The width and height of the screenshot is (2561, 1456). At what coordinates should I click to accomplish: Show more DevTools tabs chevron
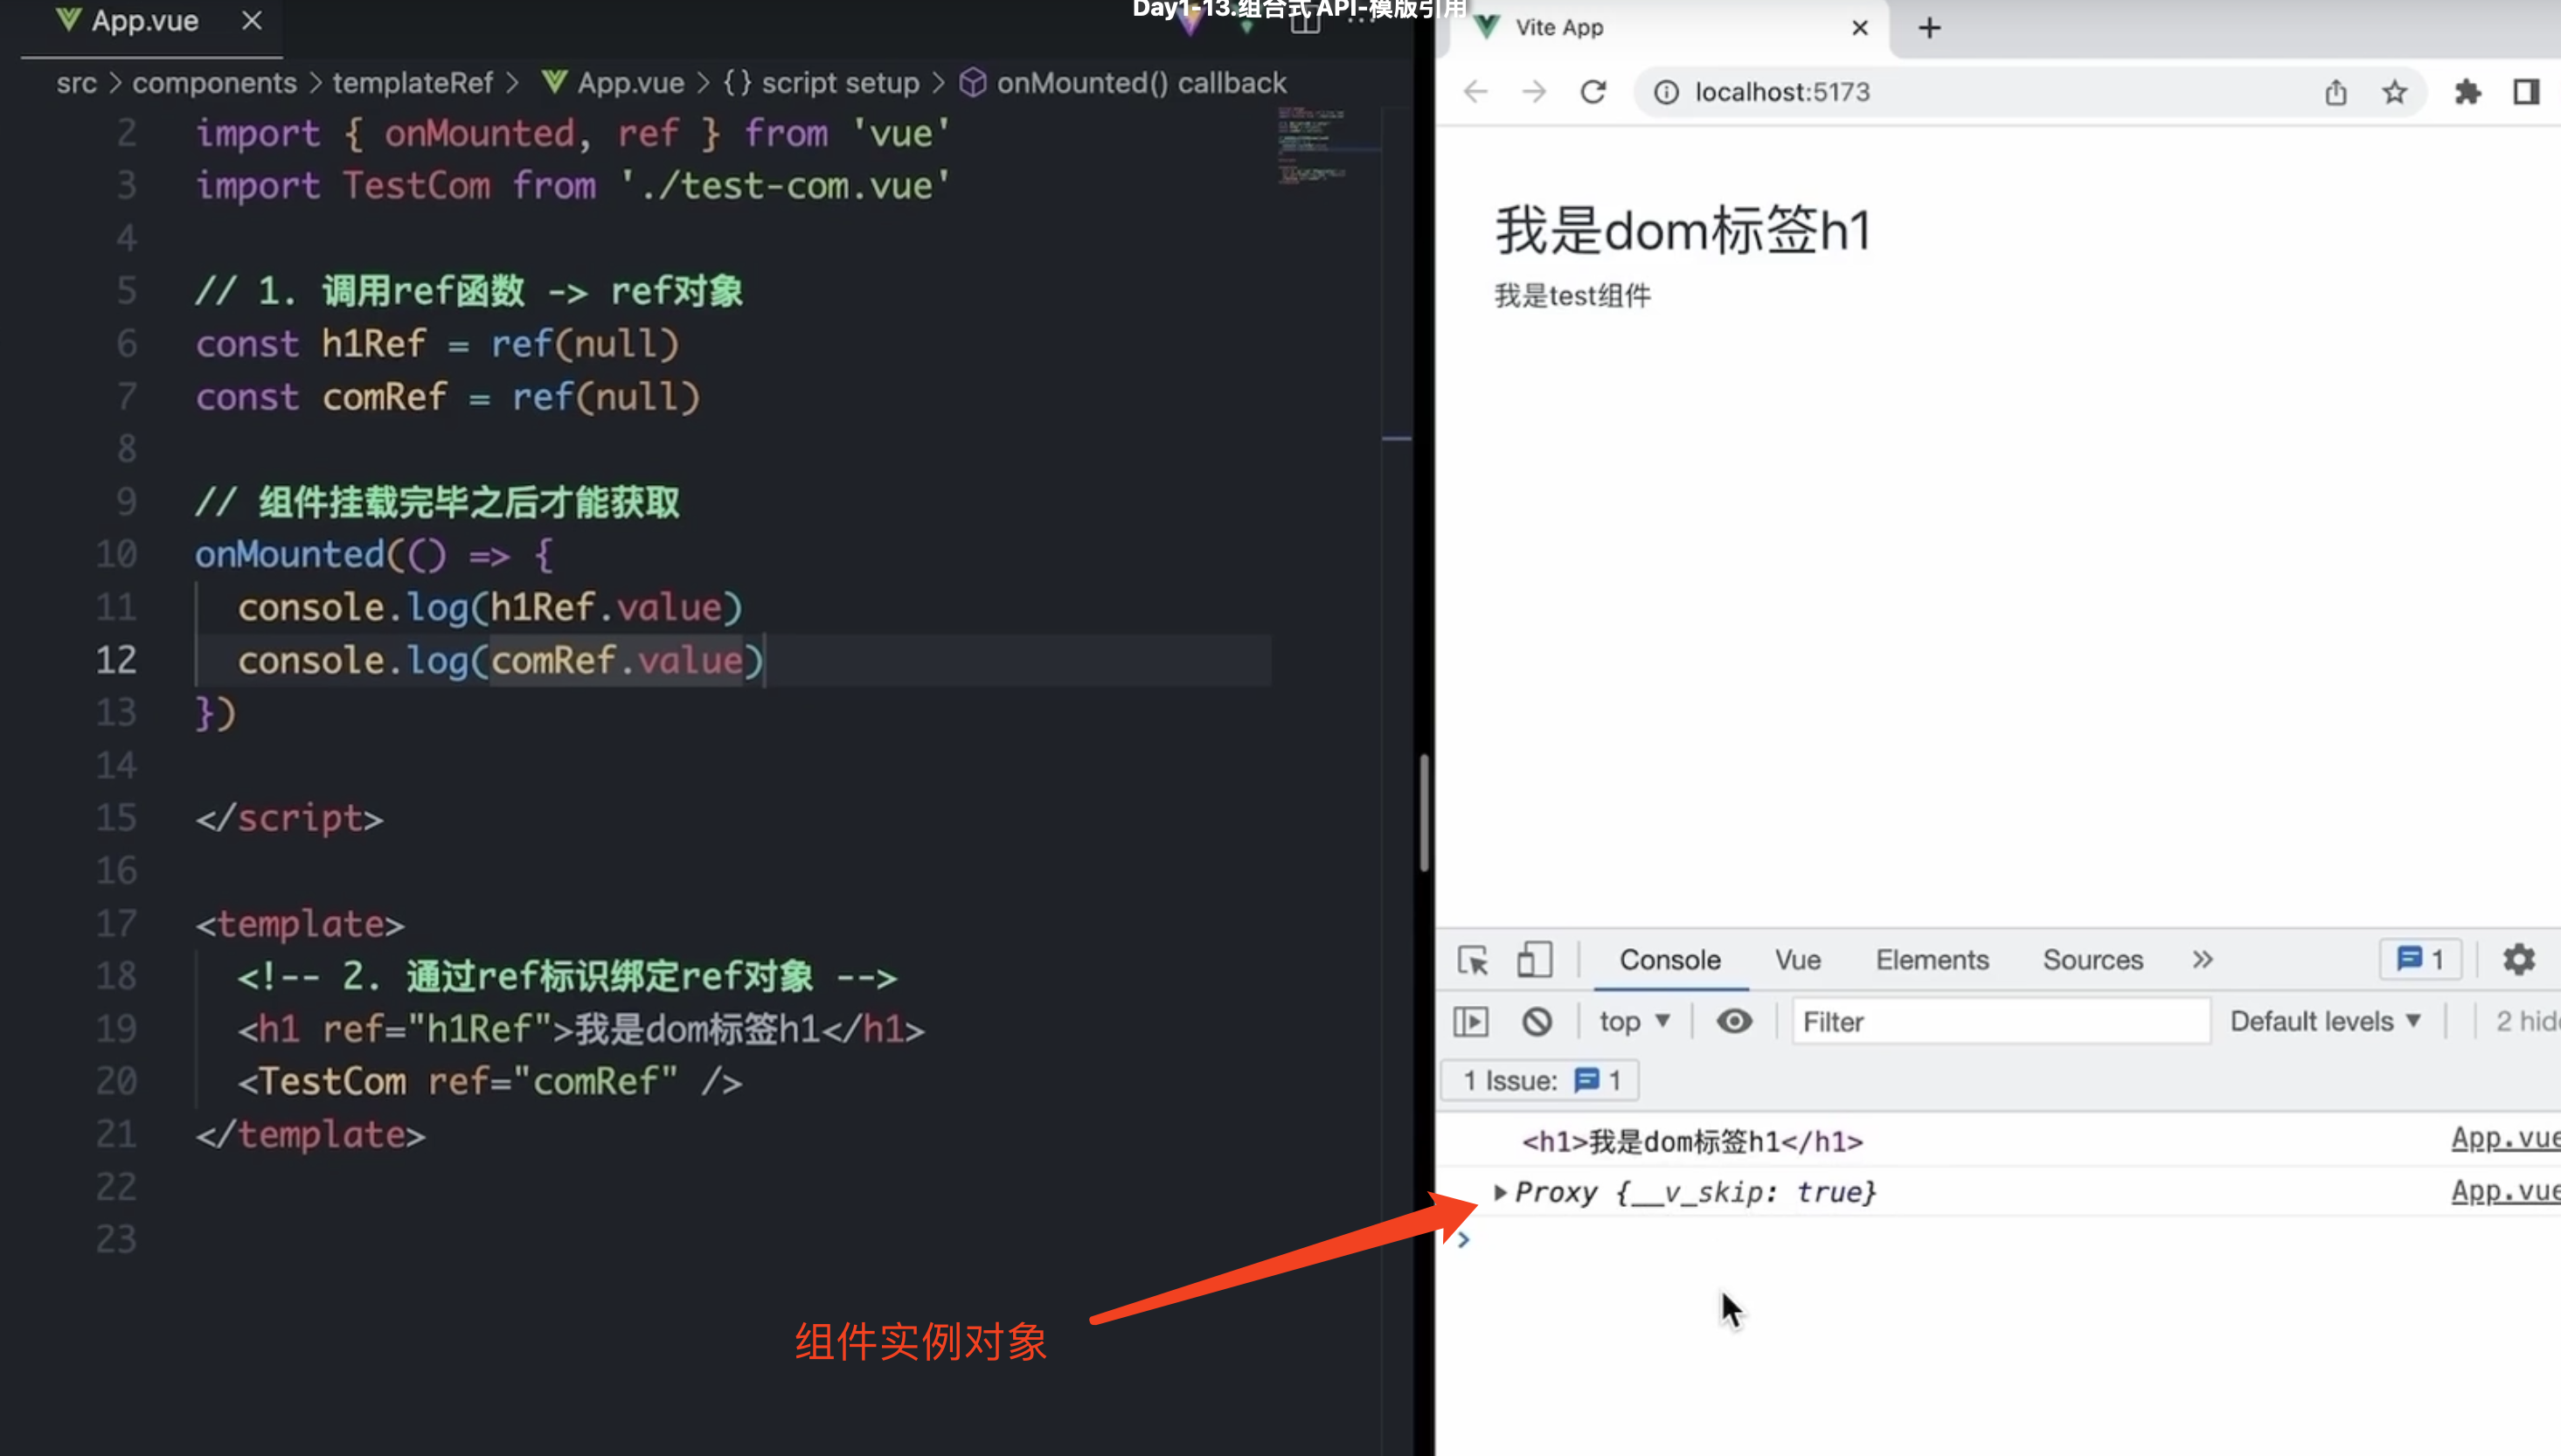tap(2202, 960)
